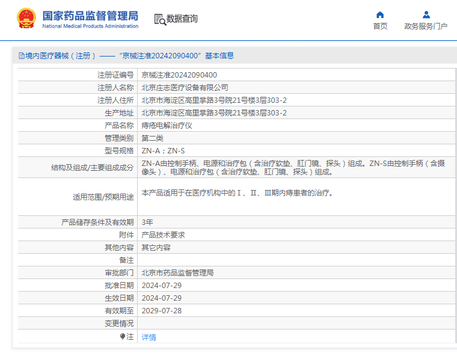The height and width of the screenshot is (353, 457).
Task: Click 北京市药品监督管理局 approval department
Action: 177,273
